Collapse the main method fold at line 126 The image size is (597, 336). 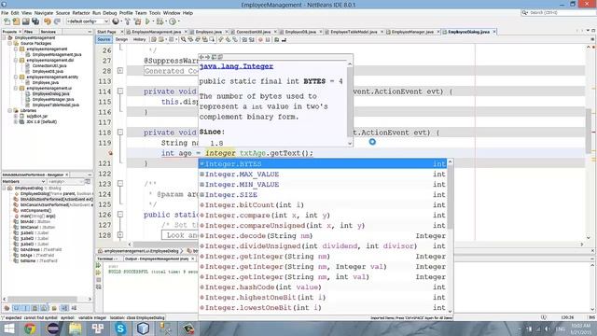pos(120,215)
